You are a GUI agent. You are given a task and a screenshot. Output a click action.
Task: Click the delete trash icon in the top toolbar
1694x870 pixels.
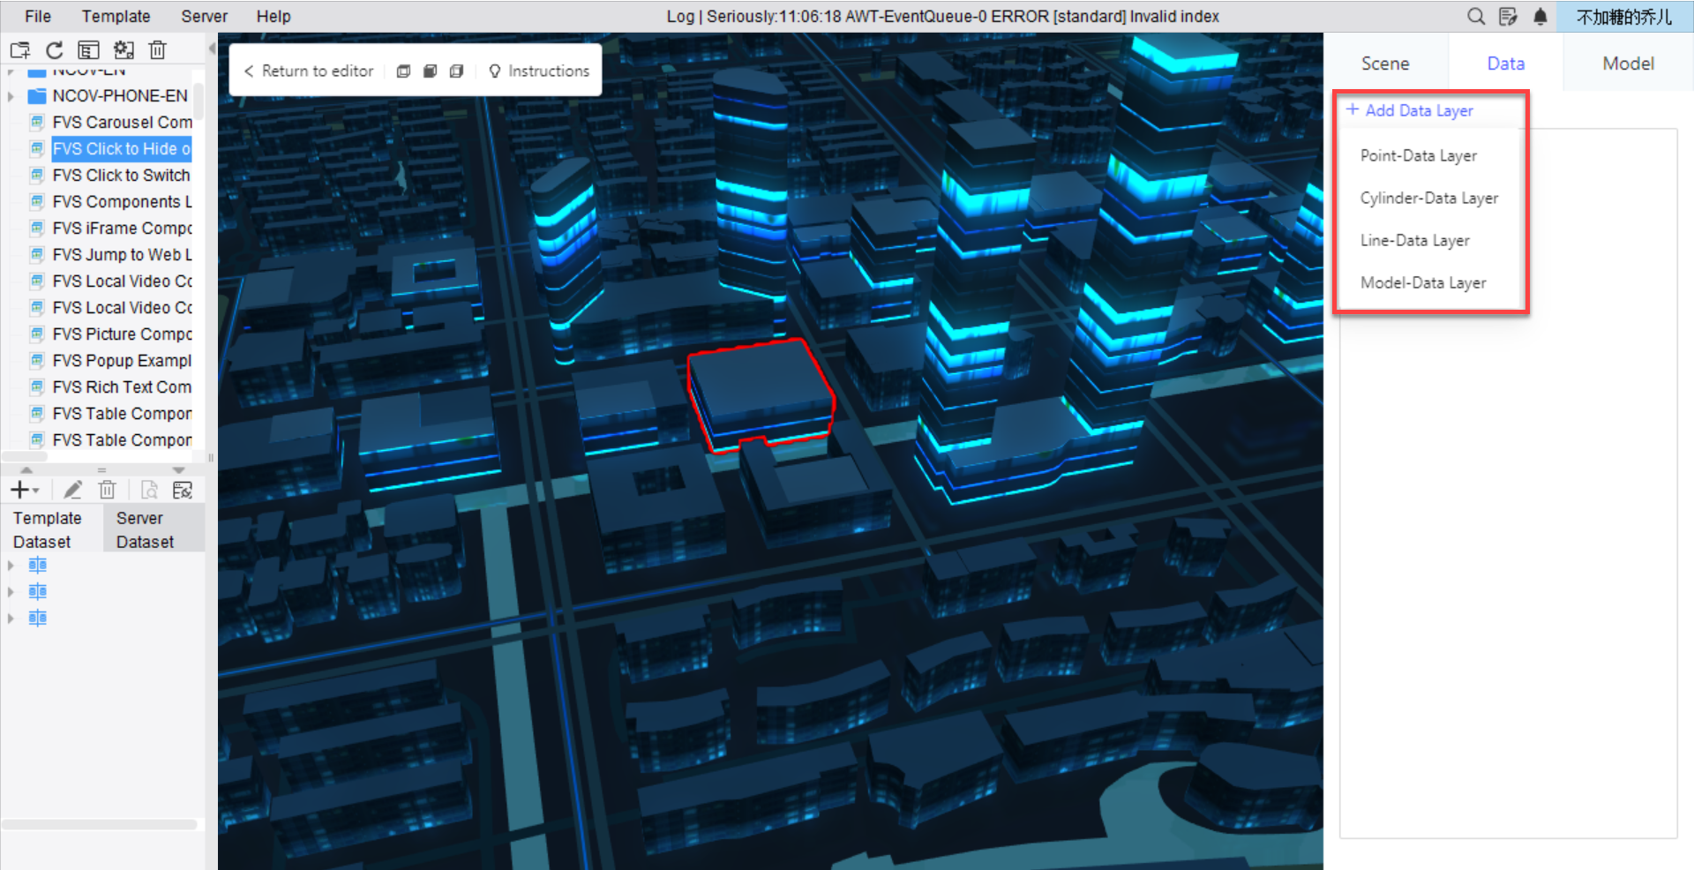tap(157, 50)
